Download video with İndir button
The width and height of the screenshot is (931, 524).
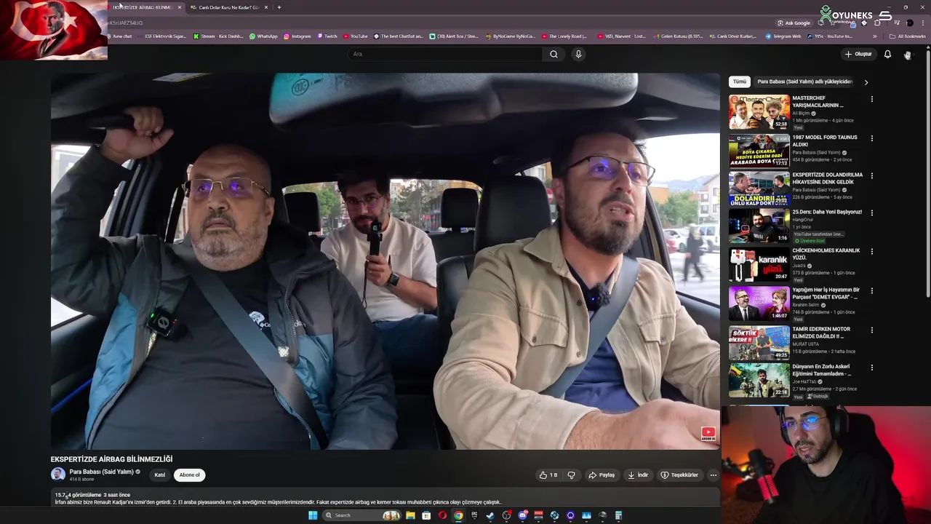pos(638,475)
